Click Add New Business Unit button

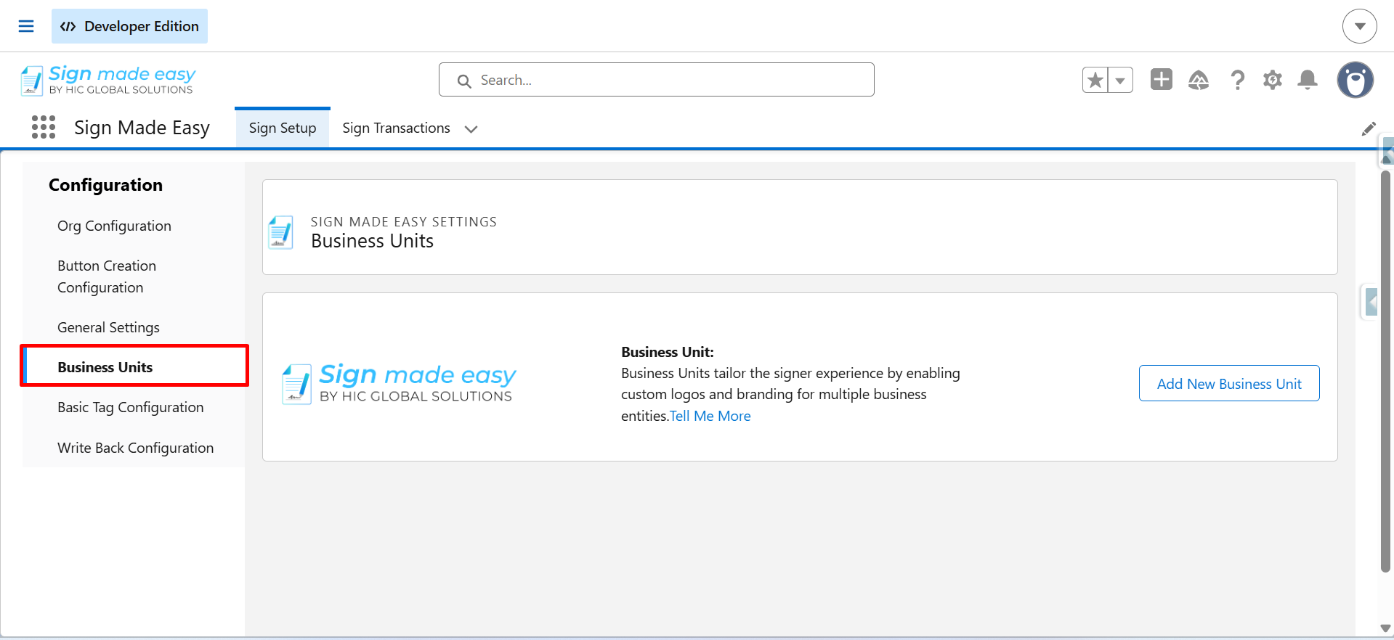click(x=1229, y=383)
